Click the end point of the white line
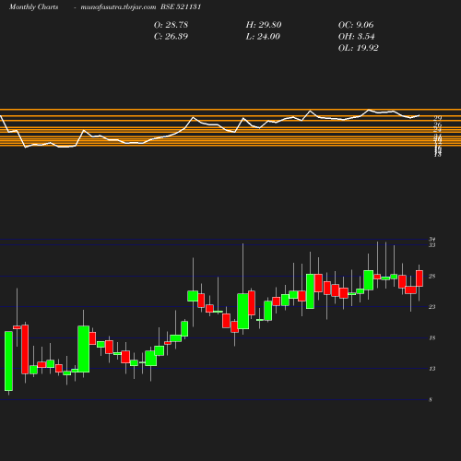 (x=420, y=115)
